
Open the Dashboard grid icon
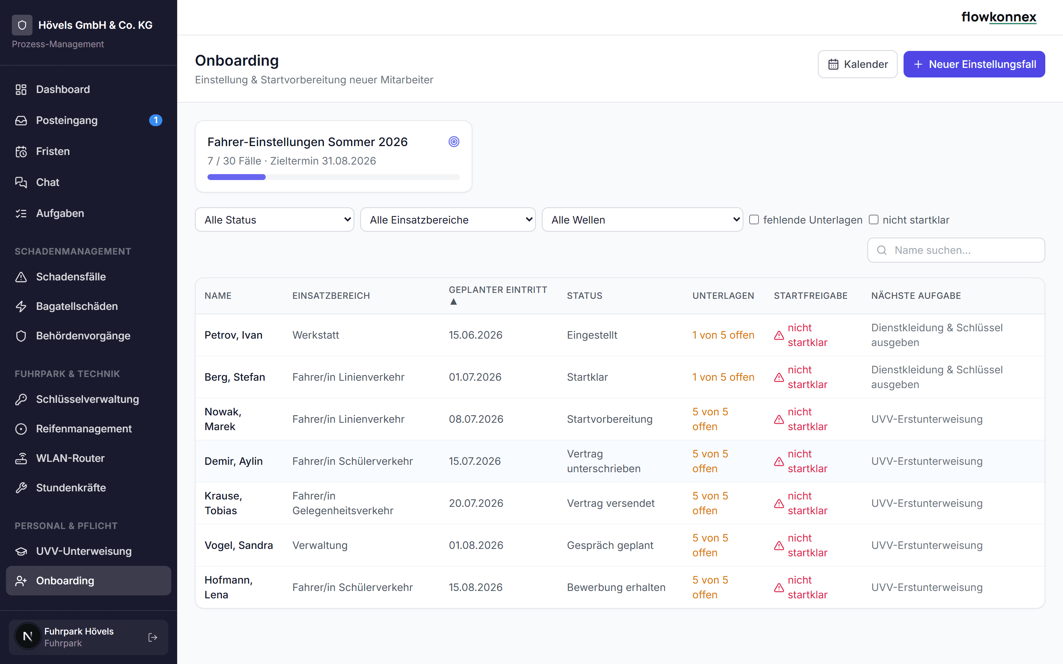point(21,90)
